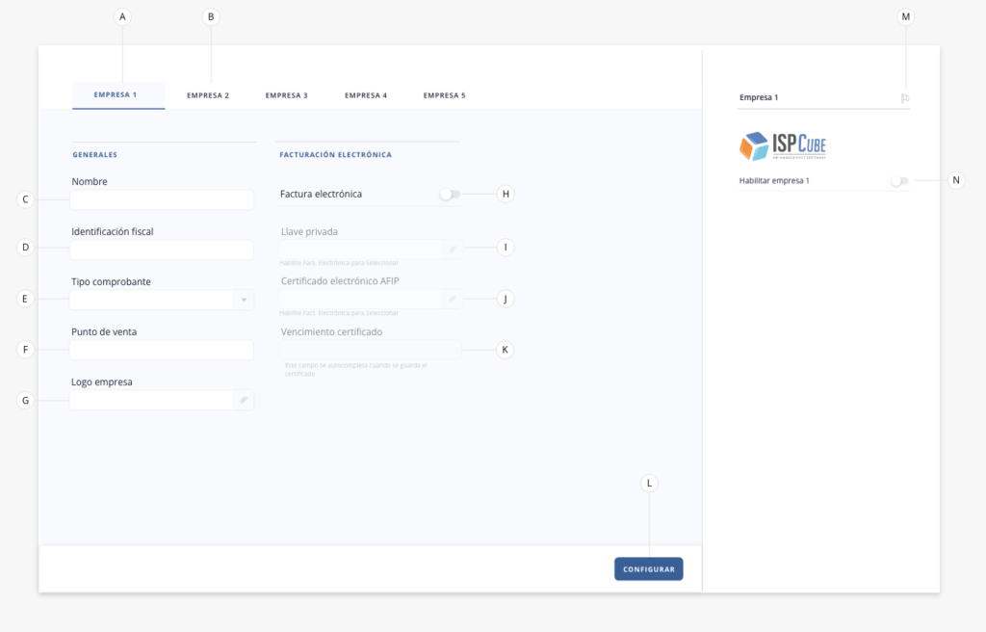This screenshot has width=986, height=632.
Task: Switch to the Empresa 2 tab
Action: 208,94
